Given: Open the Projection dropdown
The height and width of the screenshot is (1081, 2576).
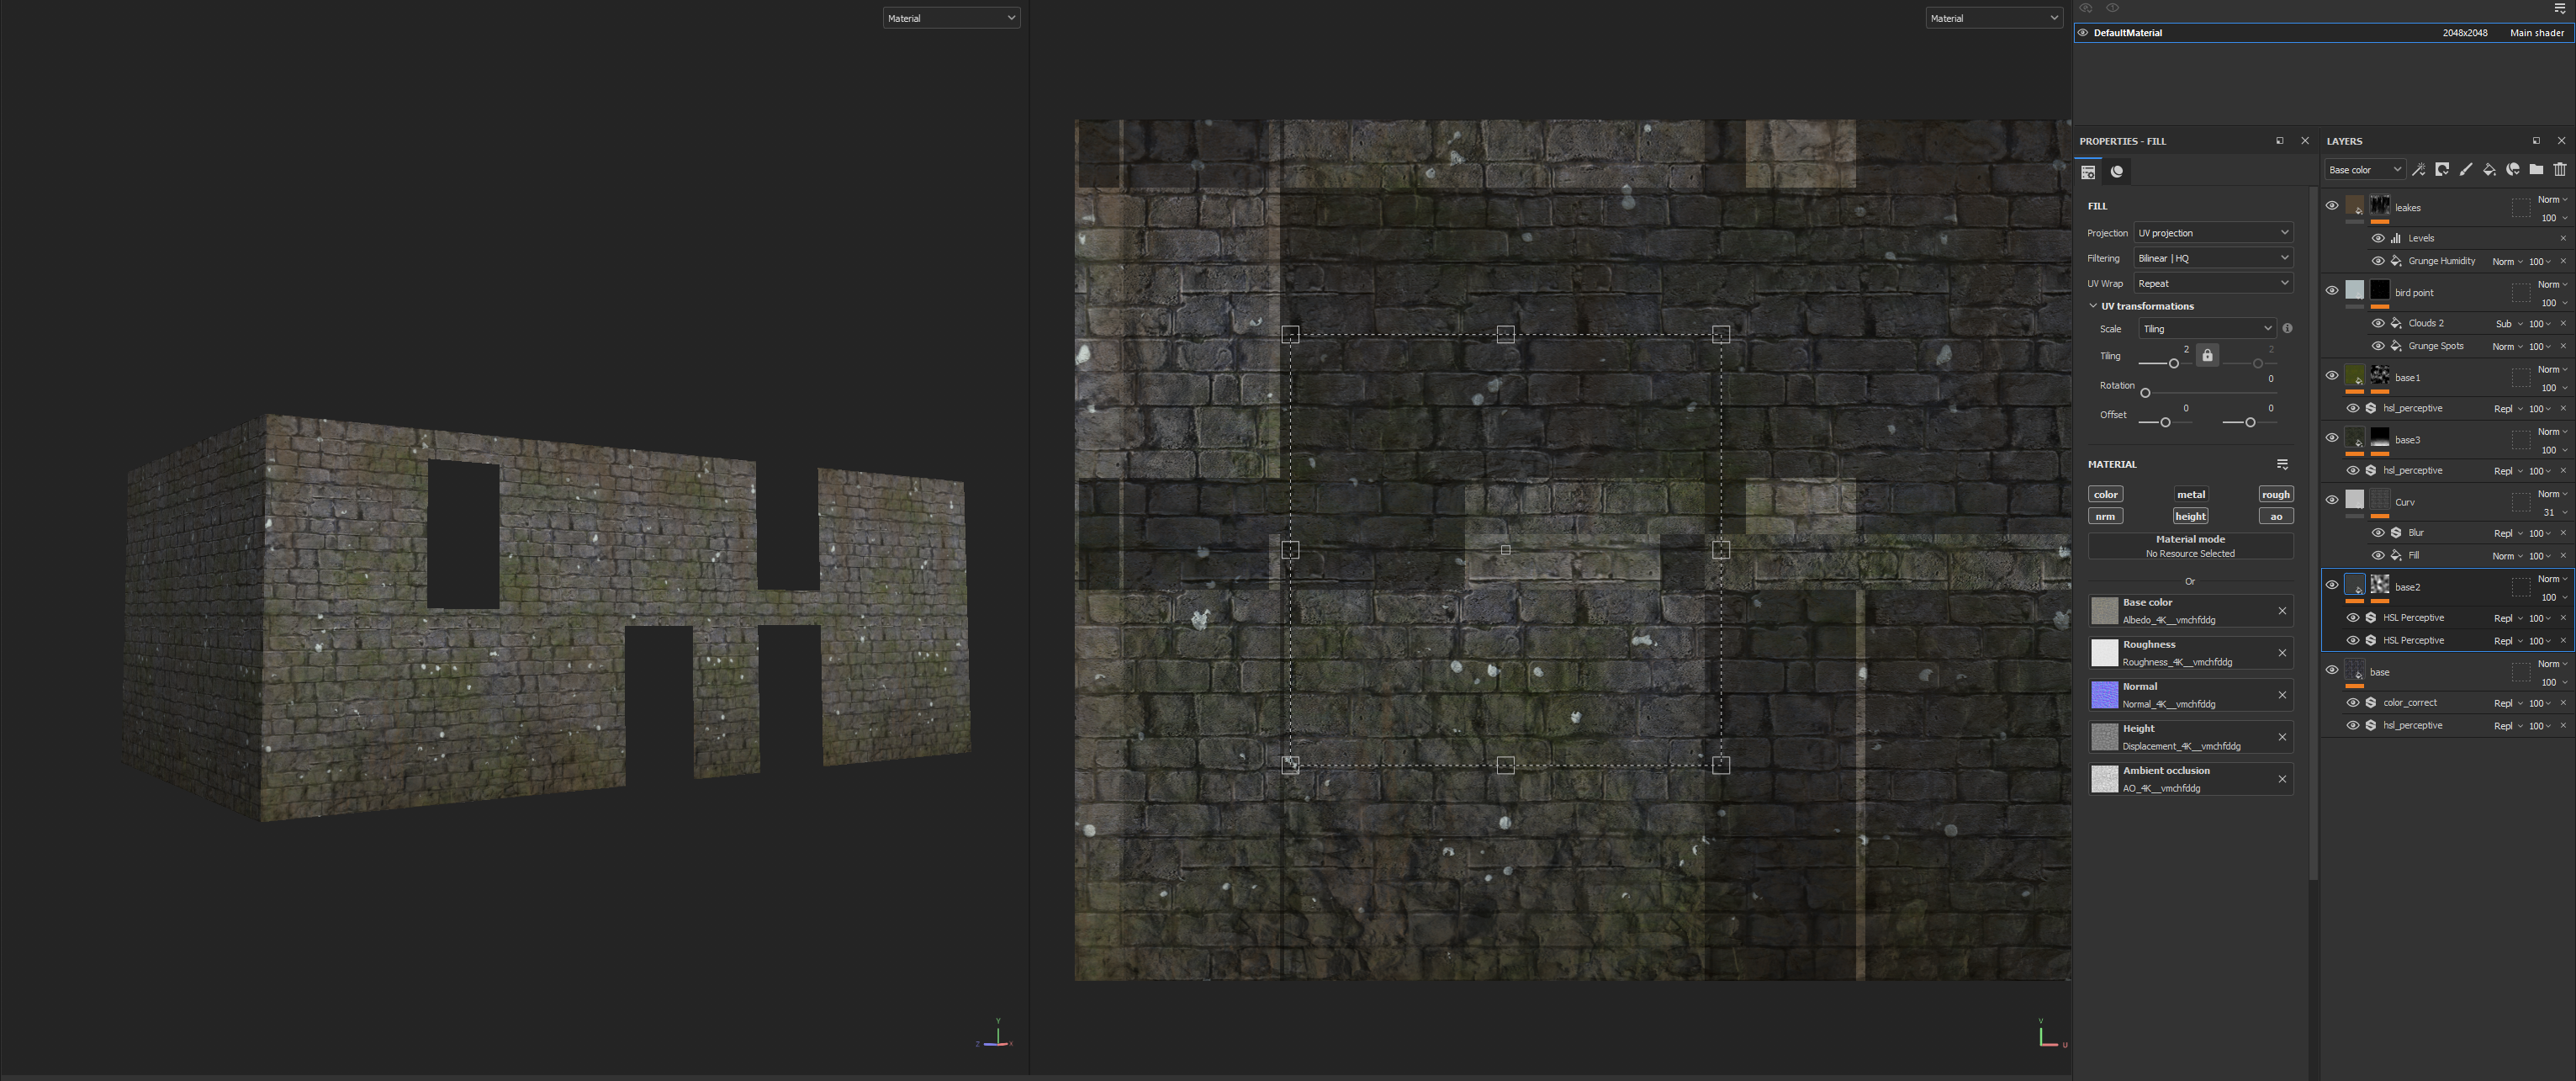Looking at the screenshot, I should click(x=2212, y=233).
